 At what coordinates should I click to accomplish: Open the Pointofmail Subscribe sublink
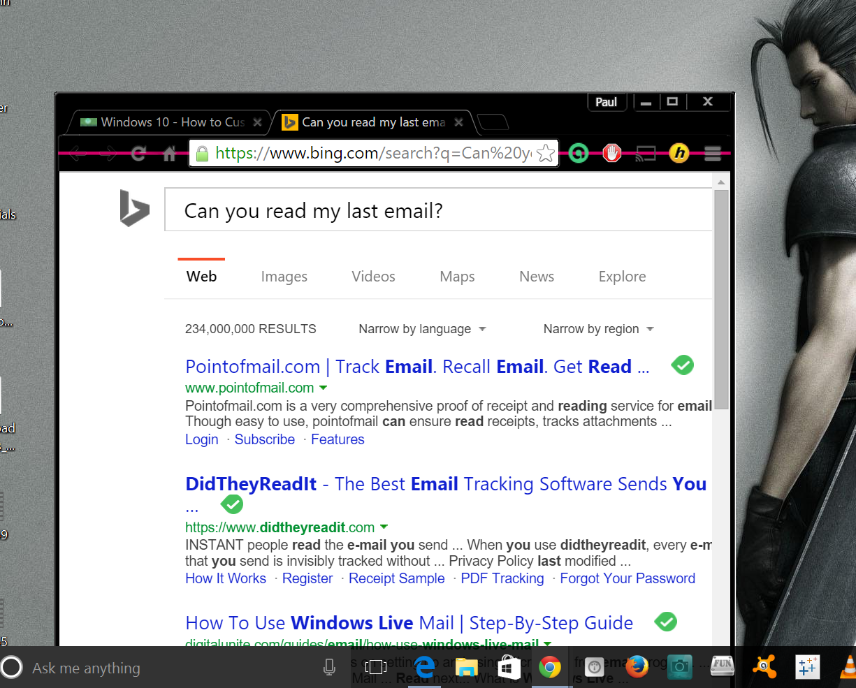pyautogui.click(x=265, y=439)
